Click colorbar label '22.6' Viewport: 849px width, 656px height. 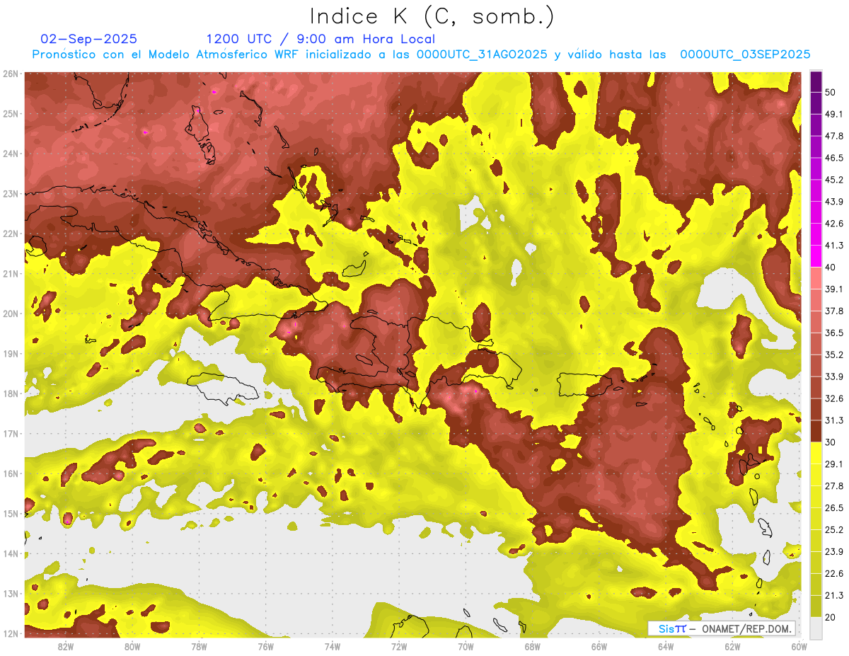pyautogui.click(x=834, y=573)
